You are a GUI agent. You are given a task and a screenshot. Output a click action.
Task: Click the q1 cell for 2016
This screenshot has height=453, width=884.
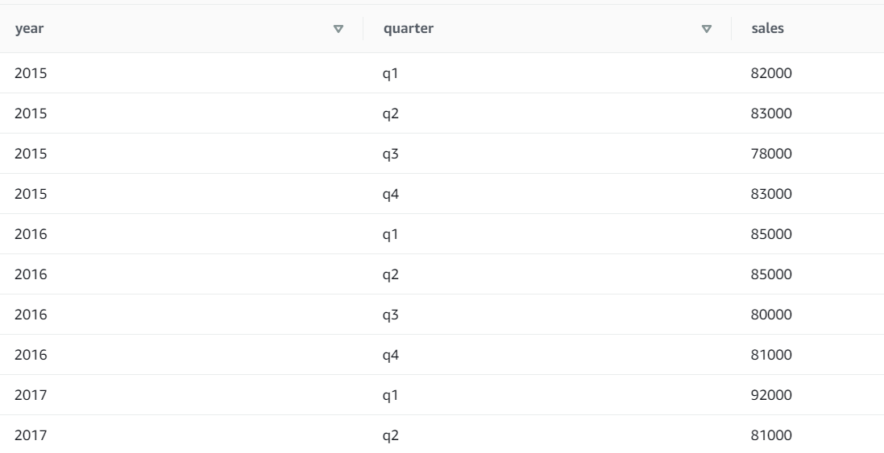(391, 234)
